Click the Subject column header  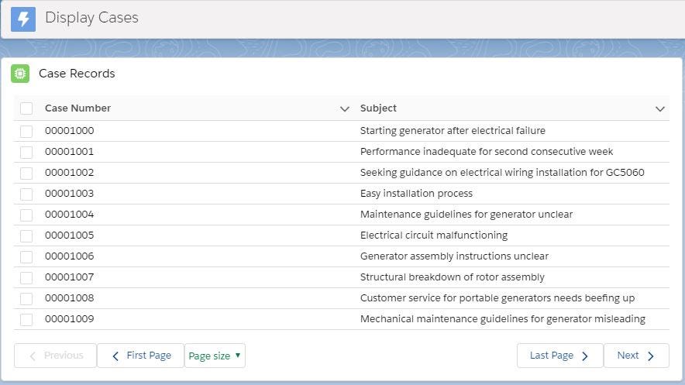click(x=378, y=108)
